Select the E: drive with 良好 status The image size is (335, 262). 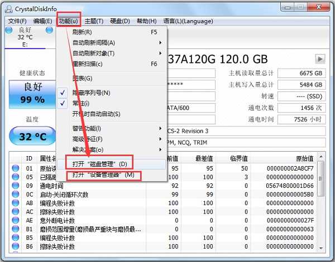25,37
